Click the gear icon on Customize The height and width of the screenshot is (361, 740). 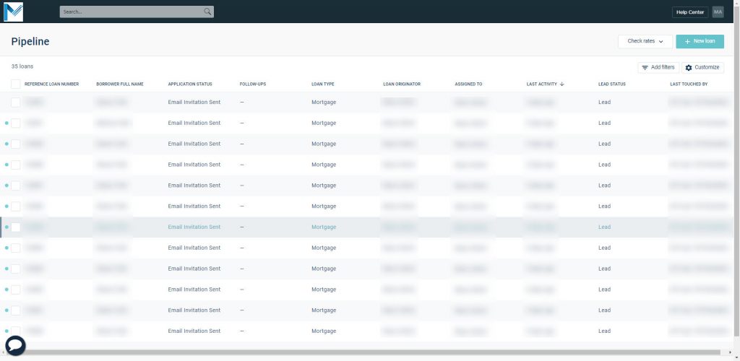[x=689, y=67]
